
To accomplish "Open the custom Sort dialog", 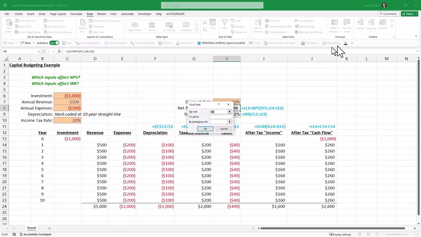I will click(212, 25).
